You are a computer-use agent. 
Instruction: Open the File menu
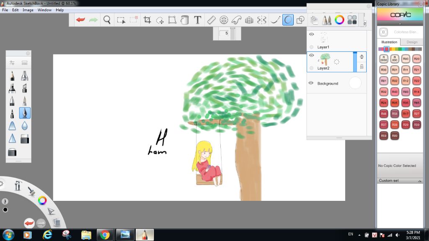pos(5,10)
